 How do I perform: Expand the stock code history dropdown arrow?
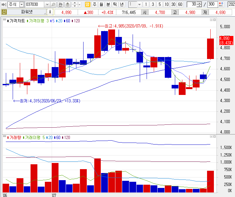(x=47, y=5)
